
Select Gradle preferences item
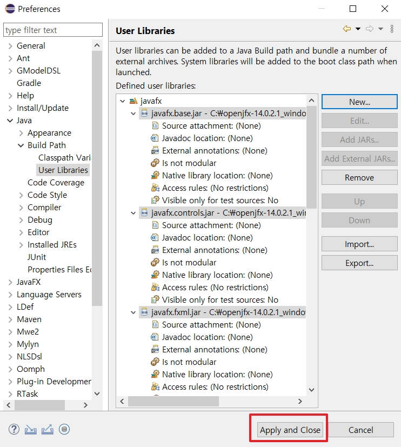[29, 83]
